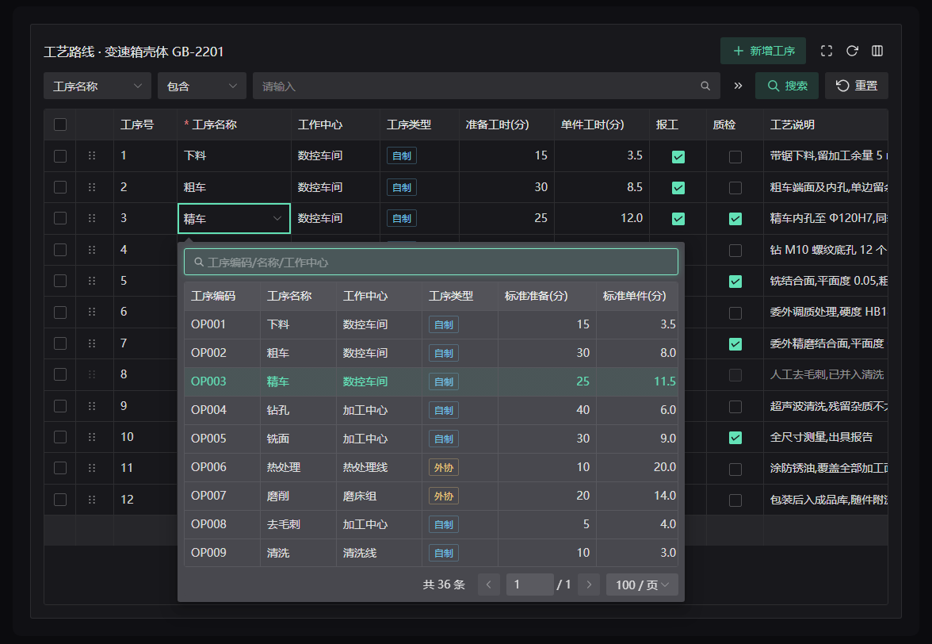Screen dimensions: 932x644
Task: Click OP005 铣面 row in popup
Action: coord(431,439)
